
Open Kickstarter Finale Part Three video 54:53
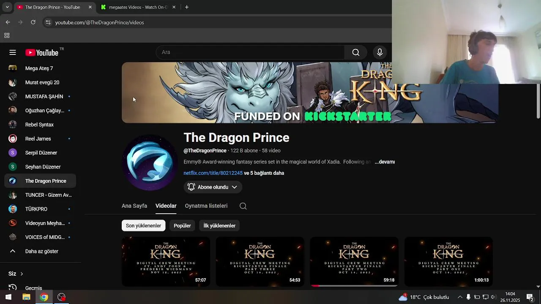point(260,262)
